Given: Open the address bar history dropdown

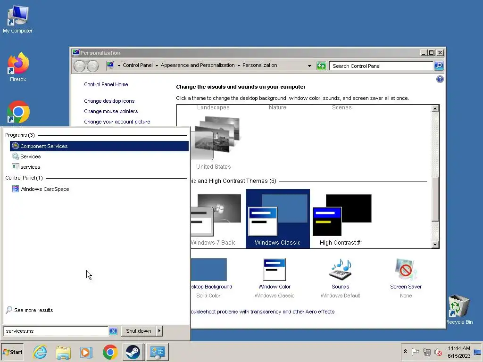Looking at the screenshot, I should [309, 66].
